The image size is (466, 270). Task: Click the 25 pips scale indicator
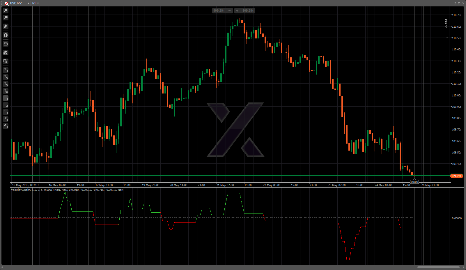coord(446,24)
